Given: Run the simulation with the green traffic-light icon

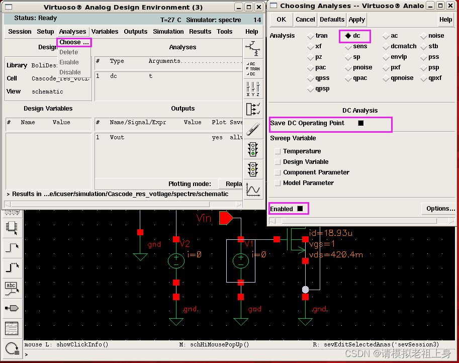Looking at the screenshot, I should (253, 148).
